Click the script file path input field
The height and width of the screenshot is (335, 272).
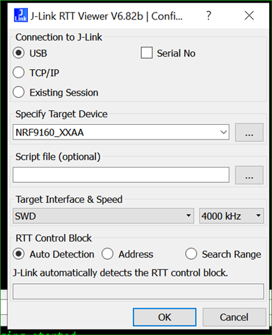(121, 174)
